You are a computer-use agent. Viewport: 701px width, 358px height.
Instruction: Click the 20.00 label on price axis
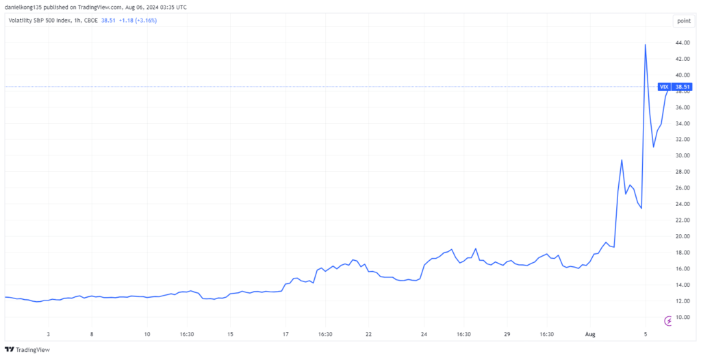(x=682, y=236)
